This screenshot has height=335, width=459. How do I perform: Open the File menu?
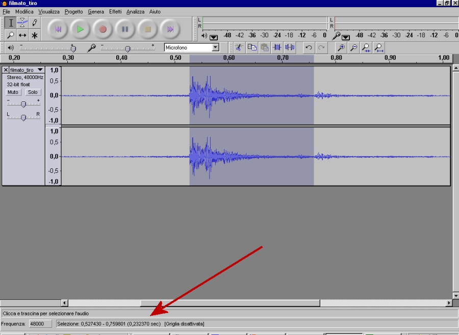tap(6, 12)
